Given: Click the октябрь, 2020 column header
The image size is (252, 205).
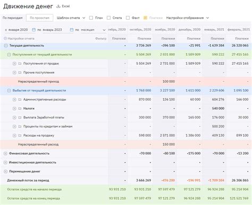Looking at the screenshot, I should (x=140, y=30).
